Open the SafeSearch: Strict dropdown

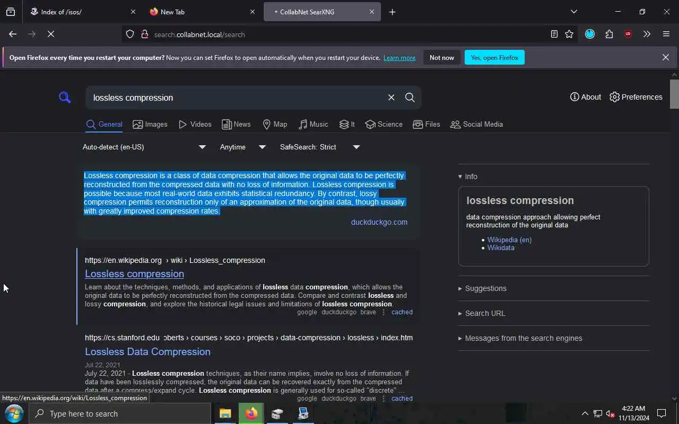tap(320, 147)
